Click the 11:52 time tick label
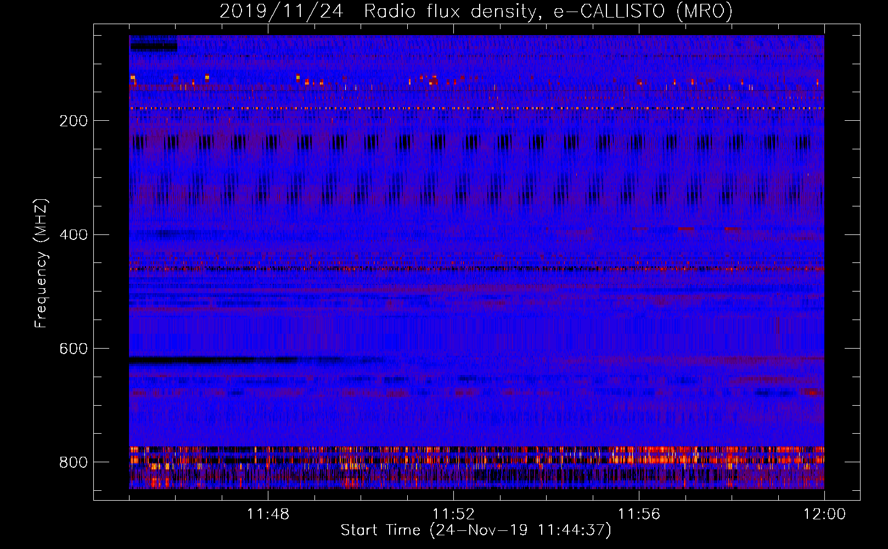Image resolution: width=888 pixels, height=549 pixels. pyautogui.click(x=453, y=514)
